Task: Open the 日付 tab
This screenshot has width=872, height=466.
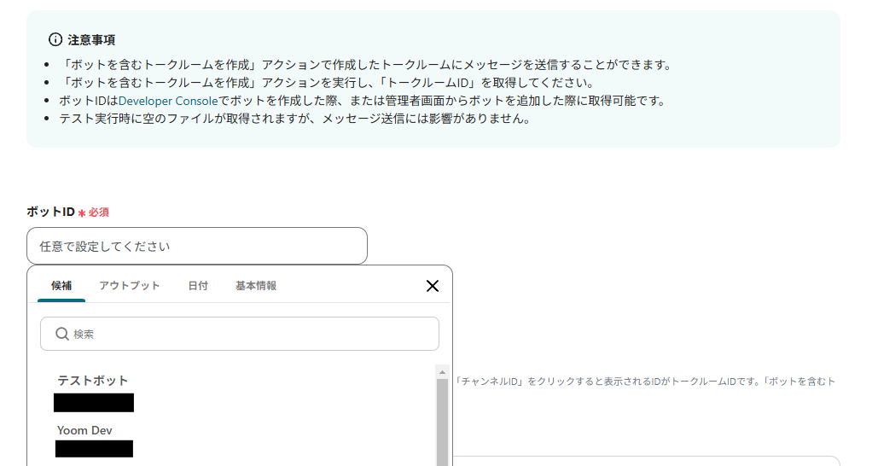Action: pyautogui.click(x=198, y=286)
